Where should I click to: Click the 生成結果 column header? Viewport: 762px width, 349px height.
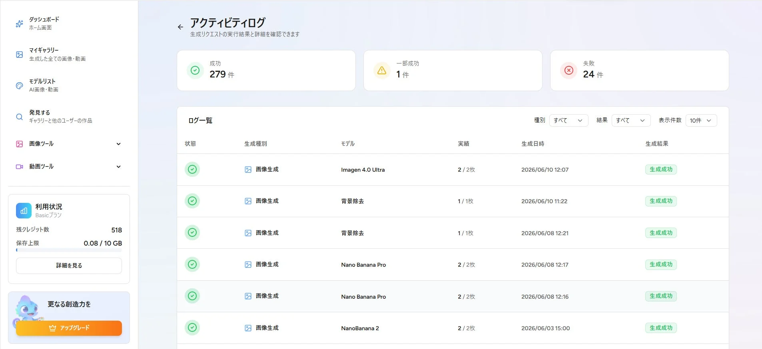tap(656, 144)
